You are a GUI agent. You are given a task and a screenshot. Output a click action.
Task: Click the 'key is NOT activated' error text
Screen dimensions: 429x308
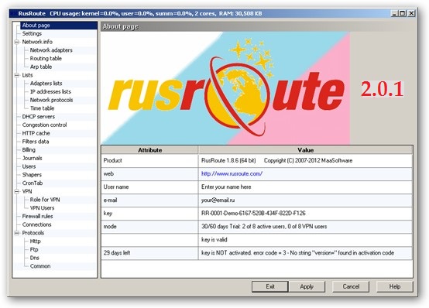pyautogui.click(x=297, y=253)
